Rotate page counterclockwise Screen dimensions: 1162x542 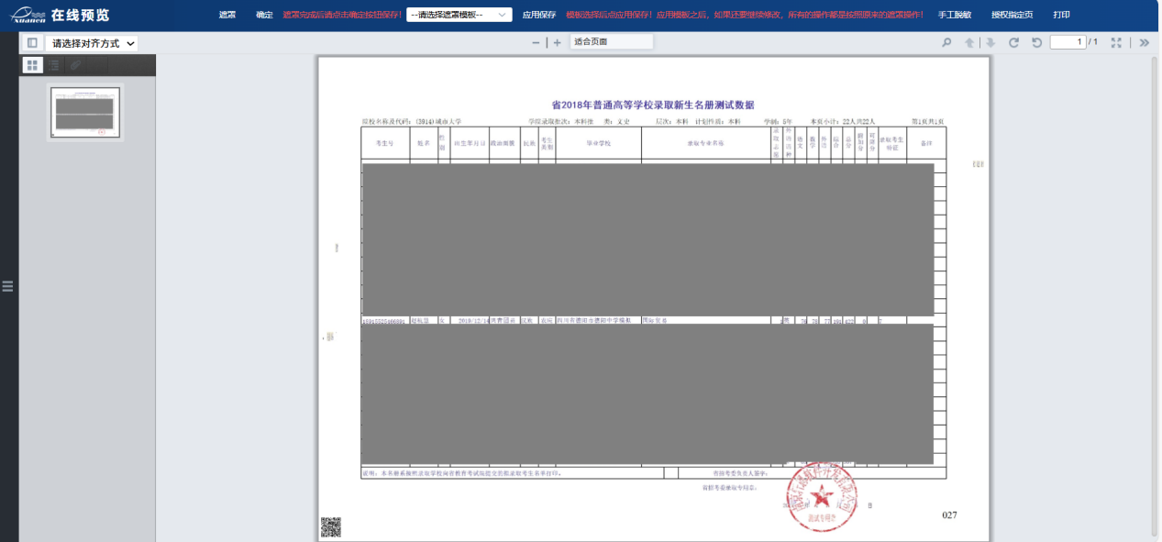(x=1036, y=43)
